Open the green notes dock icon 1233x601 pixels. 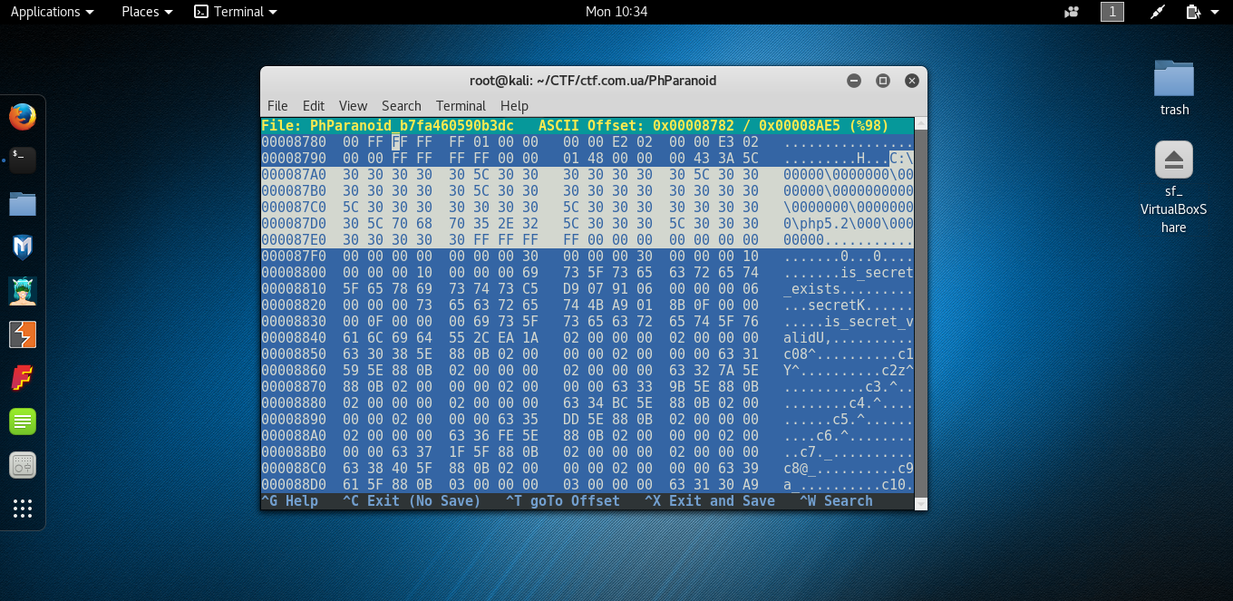(x=23, y=422)
